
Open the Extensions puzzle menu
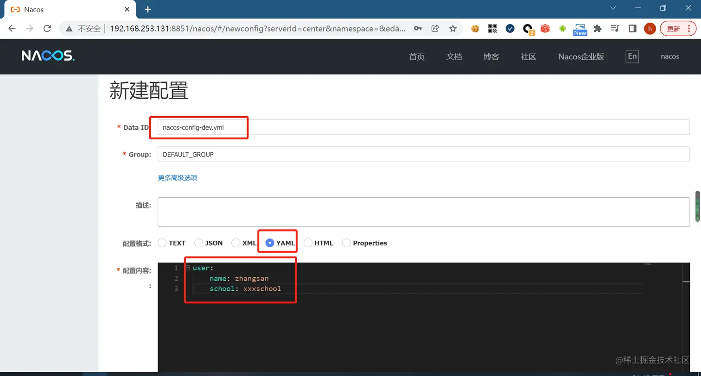click(x=598, y=29)
